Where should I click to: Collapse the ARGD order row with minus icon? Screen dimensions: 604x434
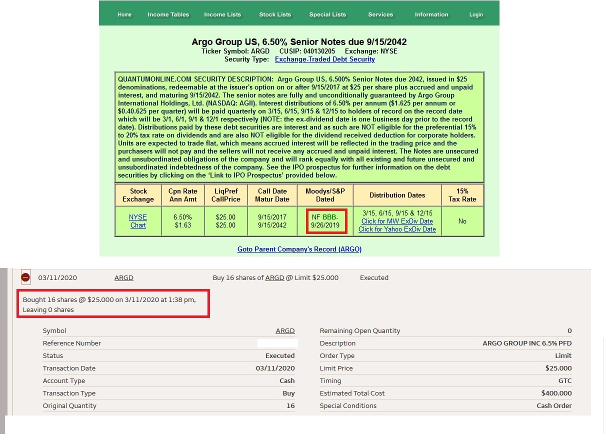point(25,277)
